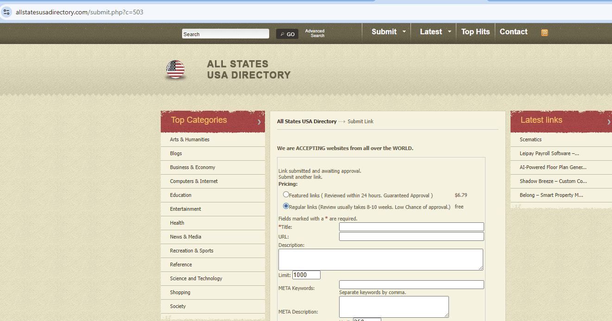Image resolution: width=612 pixels, height=321 pixels.
Task: Open the Contact menu item
Action: (513, 32)
